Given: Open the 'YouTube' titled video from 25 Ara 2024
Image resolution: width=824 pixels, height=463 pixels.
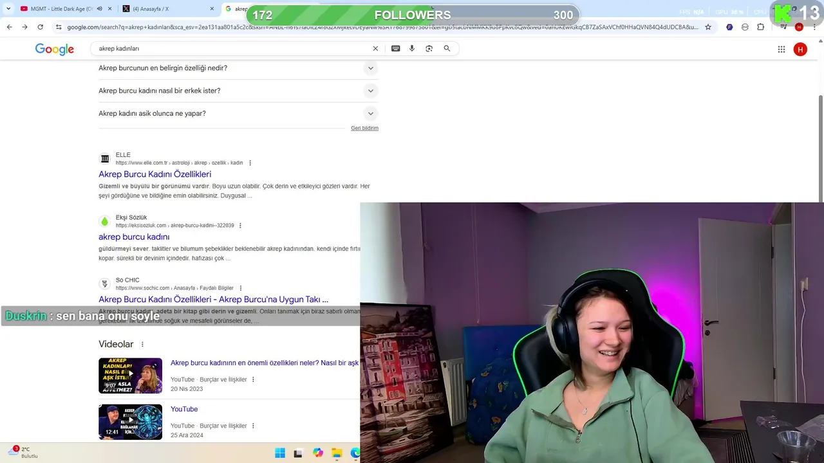Looking at the screenshot, I should (184, 409).
